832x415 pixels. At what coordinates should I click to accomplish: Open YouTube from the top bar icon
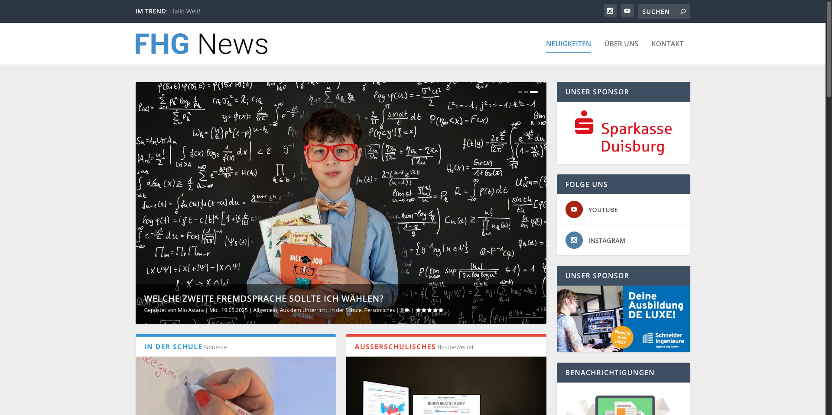627,11
